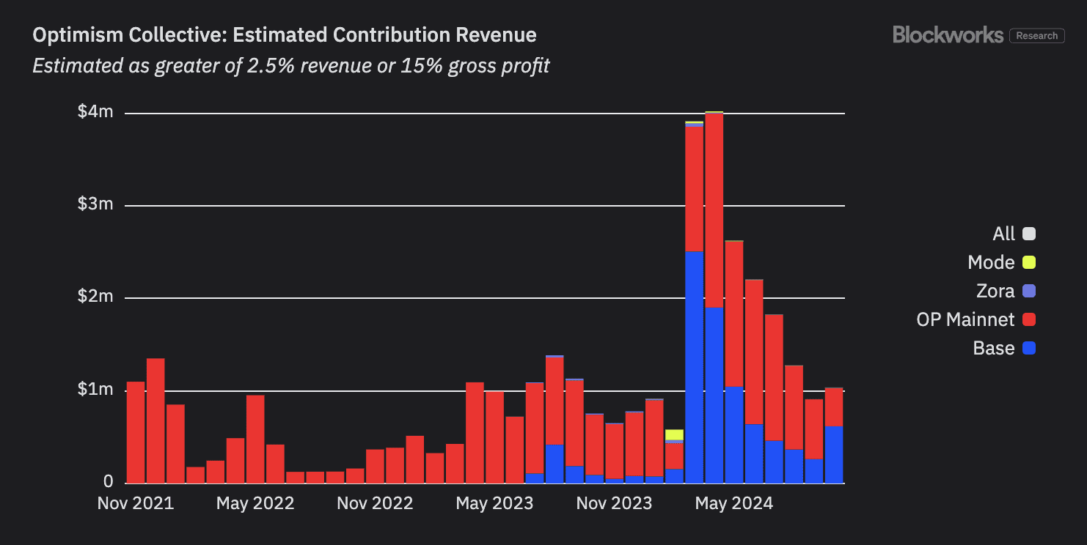Click the $2m axis label
The image size is (1087, 545).
95,297
